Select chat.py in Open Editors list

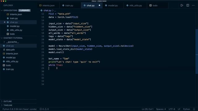tap(14, 22)
